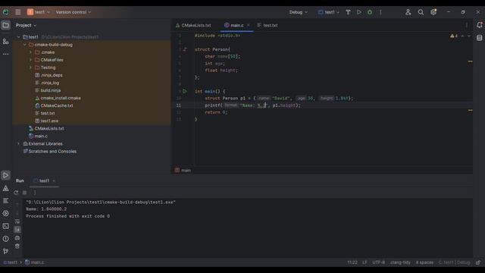Open Run panel more options
The width and height of the screenshot is (485, 273).
coord(35,193)
